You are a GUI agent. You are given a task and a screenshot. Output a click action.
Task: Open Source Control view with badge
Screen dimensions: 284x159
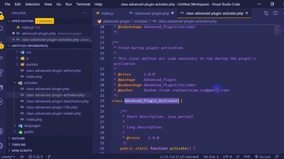(x=1, y=45)
